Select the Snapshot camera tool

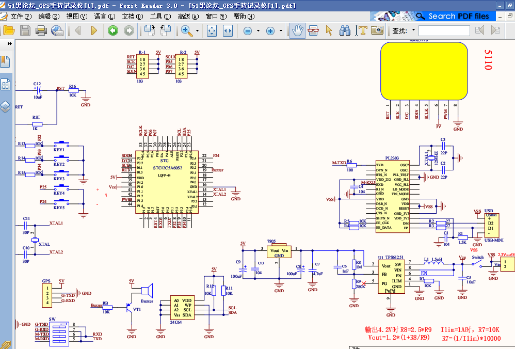click(377, 30)
